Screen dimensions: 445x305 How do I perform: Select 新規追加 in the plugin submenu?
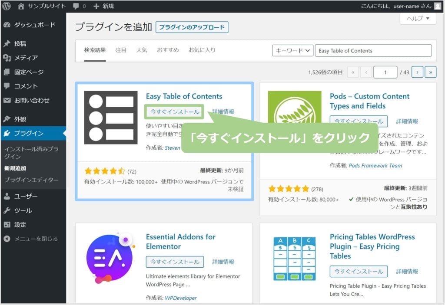click(15, 168)
